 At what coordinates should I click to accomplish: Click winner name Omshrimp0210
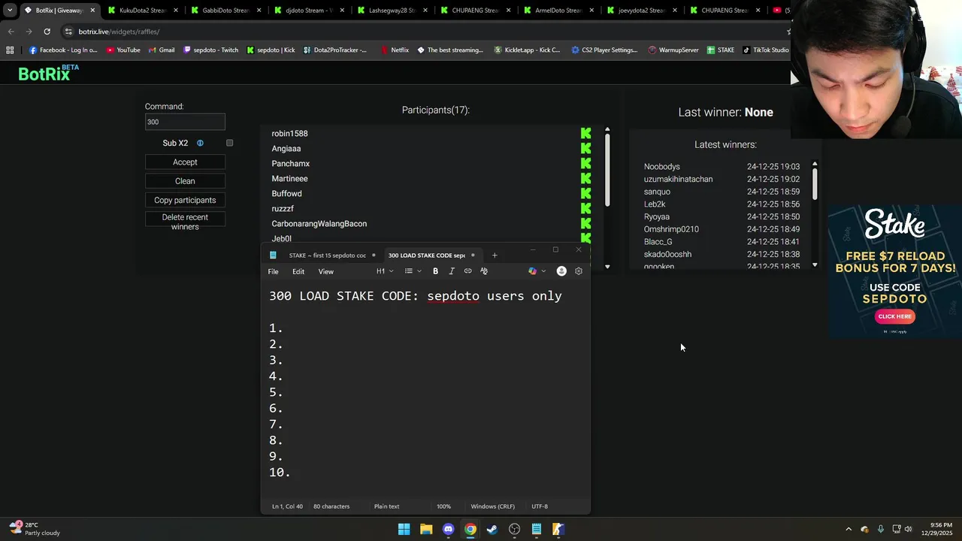pos(671,229)
